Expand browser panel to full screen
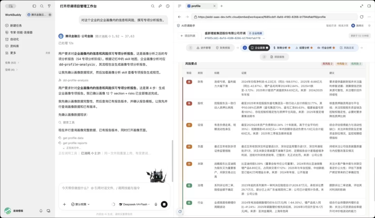 click(361, 6)
